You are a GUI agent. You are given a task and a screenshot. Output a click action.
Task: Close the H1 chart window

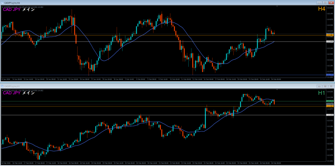331,86
